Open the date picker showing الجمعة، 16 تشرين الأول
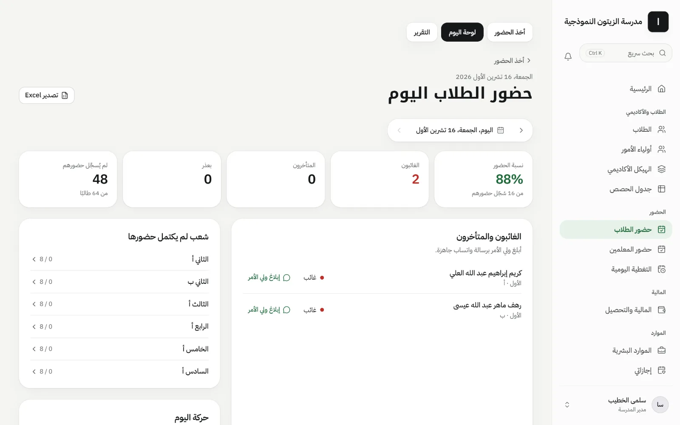This screenshot has width=680, height=425. pyautogui.click(x=460, y=130)
